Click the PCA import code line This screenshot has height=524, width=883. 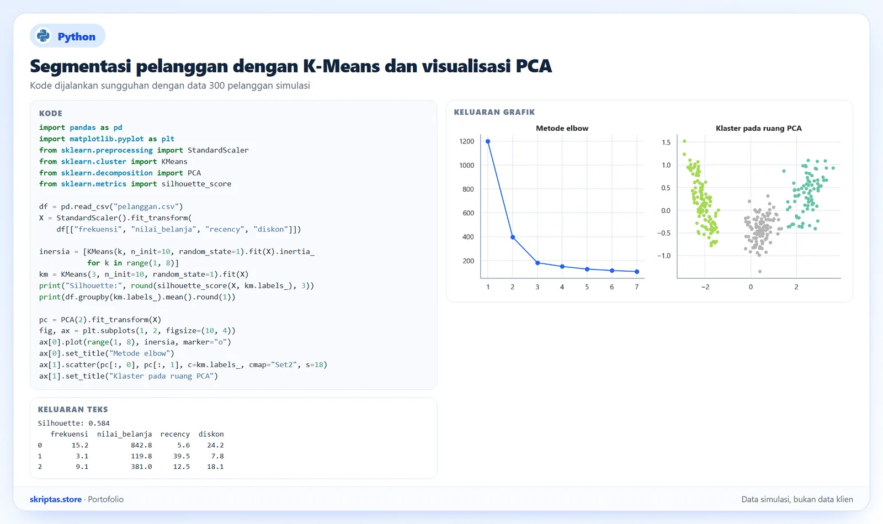click(120, 173)
